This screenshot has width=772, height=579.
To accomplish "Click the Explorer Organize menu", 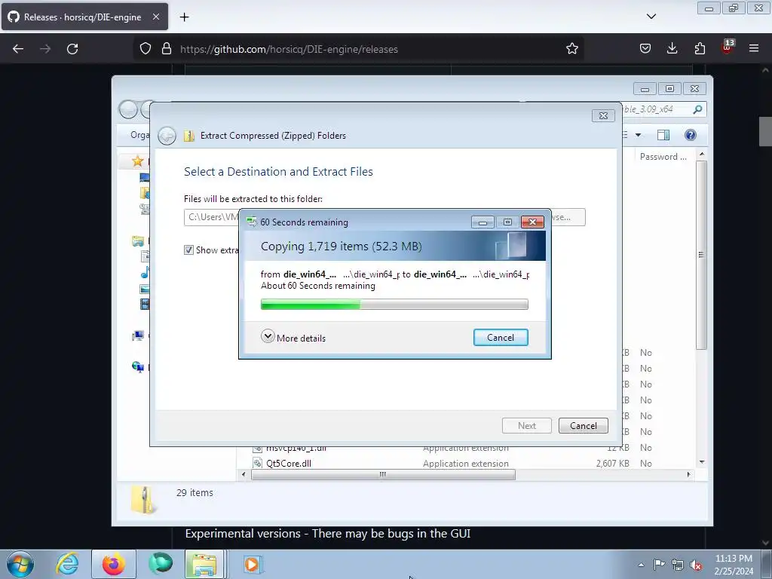I will point(139,135).
